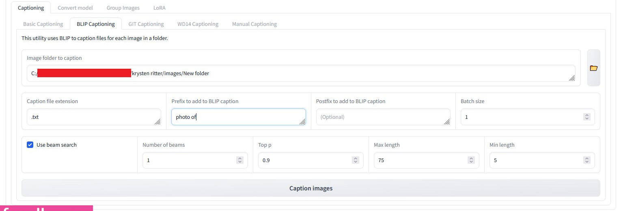Adjust the Number of beams stepper
Image resolution: width=621 pixels, height=211 pixels.
pos(239,160)
